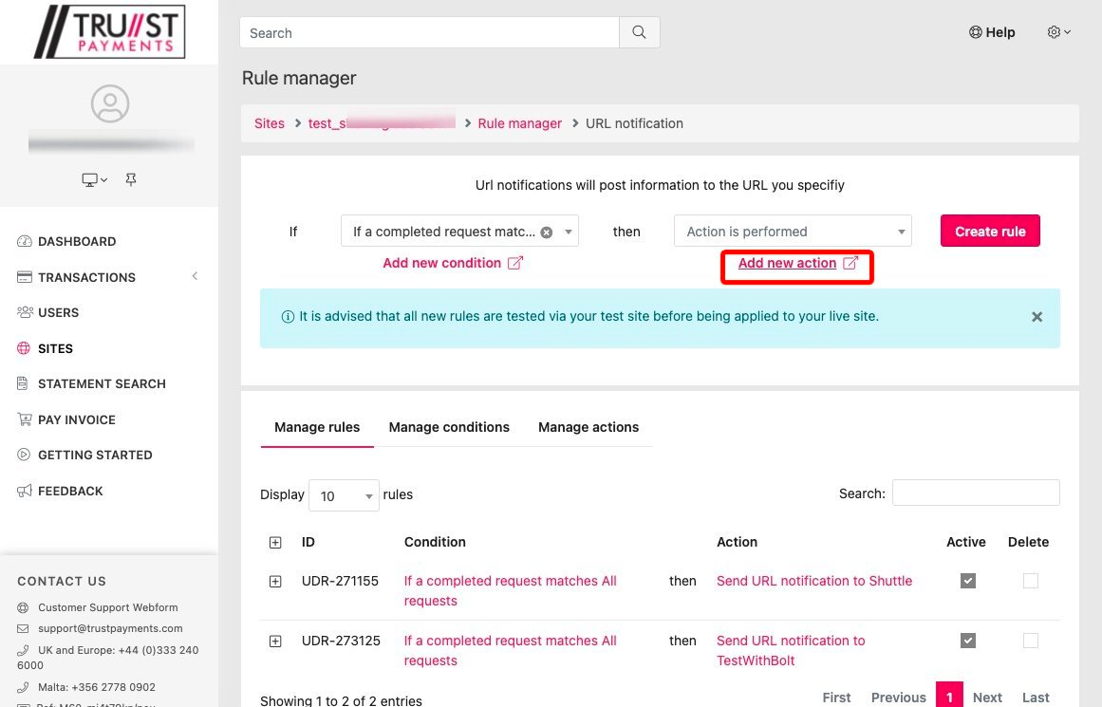The width and height of the screenshot is (1102, 707).
Task: Open Send URL notification to Shuttle action
Action: pos(813,581)
